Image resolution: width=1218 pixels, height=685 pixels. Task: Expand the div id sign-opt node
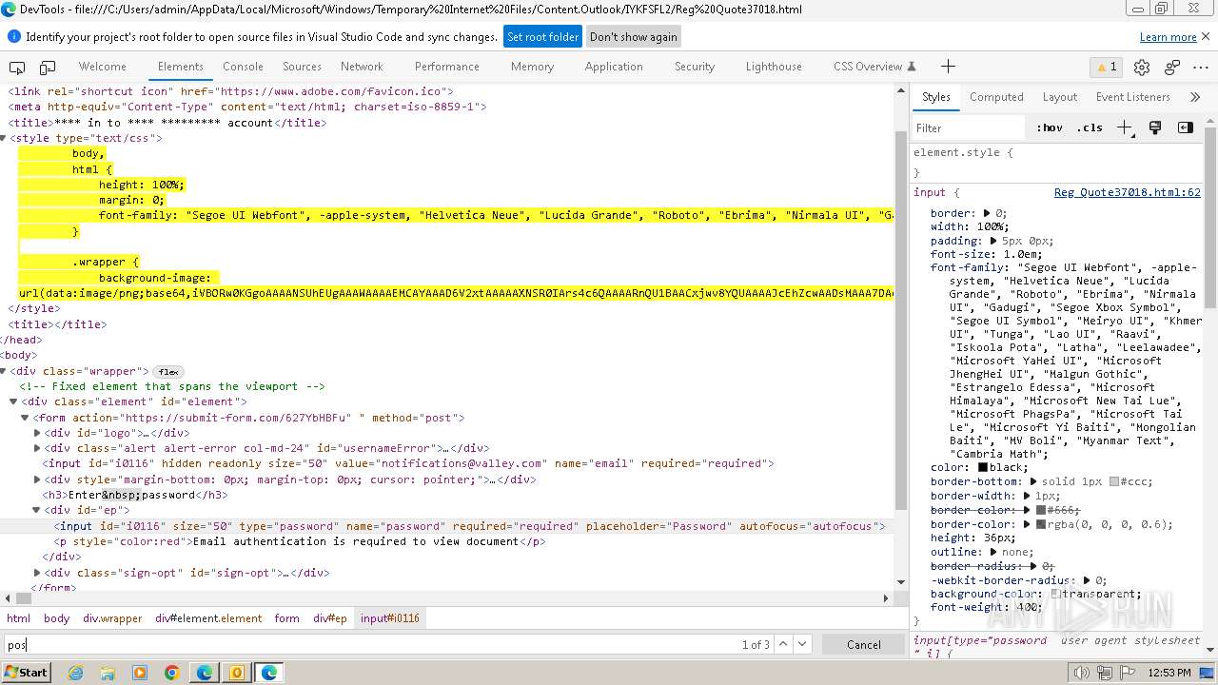click(x=37, y=574)
